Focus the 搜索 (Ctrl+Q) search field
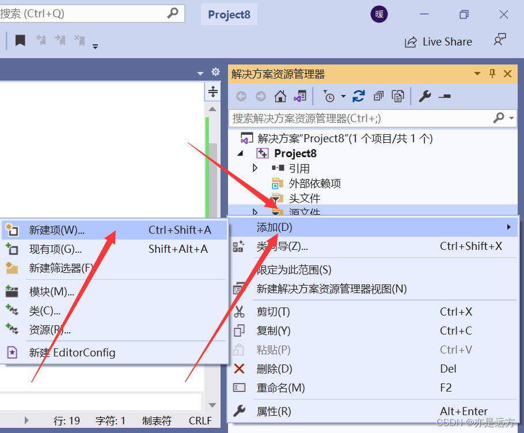This screenshot has height=433, width=524. click(92, 13)
